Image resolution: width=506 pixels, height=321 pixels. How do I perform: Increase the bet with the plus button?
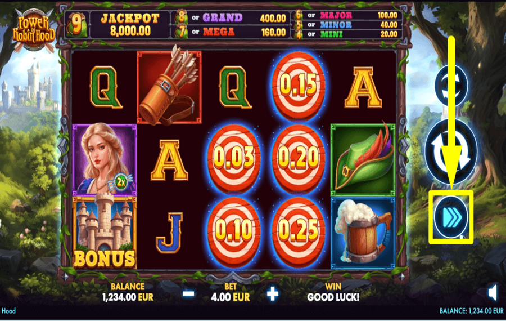tap(273, 294)
